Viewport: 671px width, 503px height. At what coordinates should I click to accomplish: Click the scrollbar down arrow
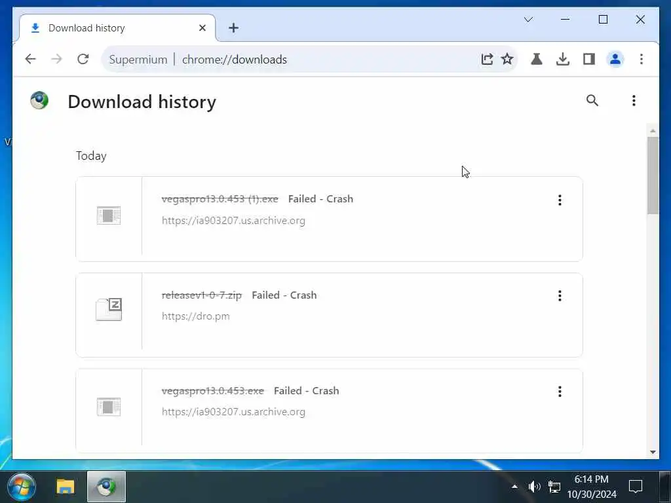tap(653, 452)
